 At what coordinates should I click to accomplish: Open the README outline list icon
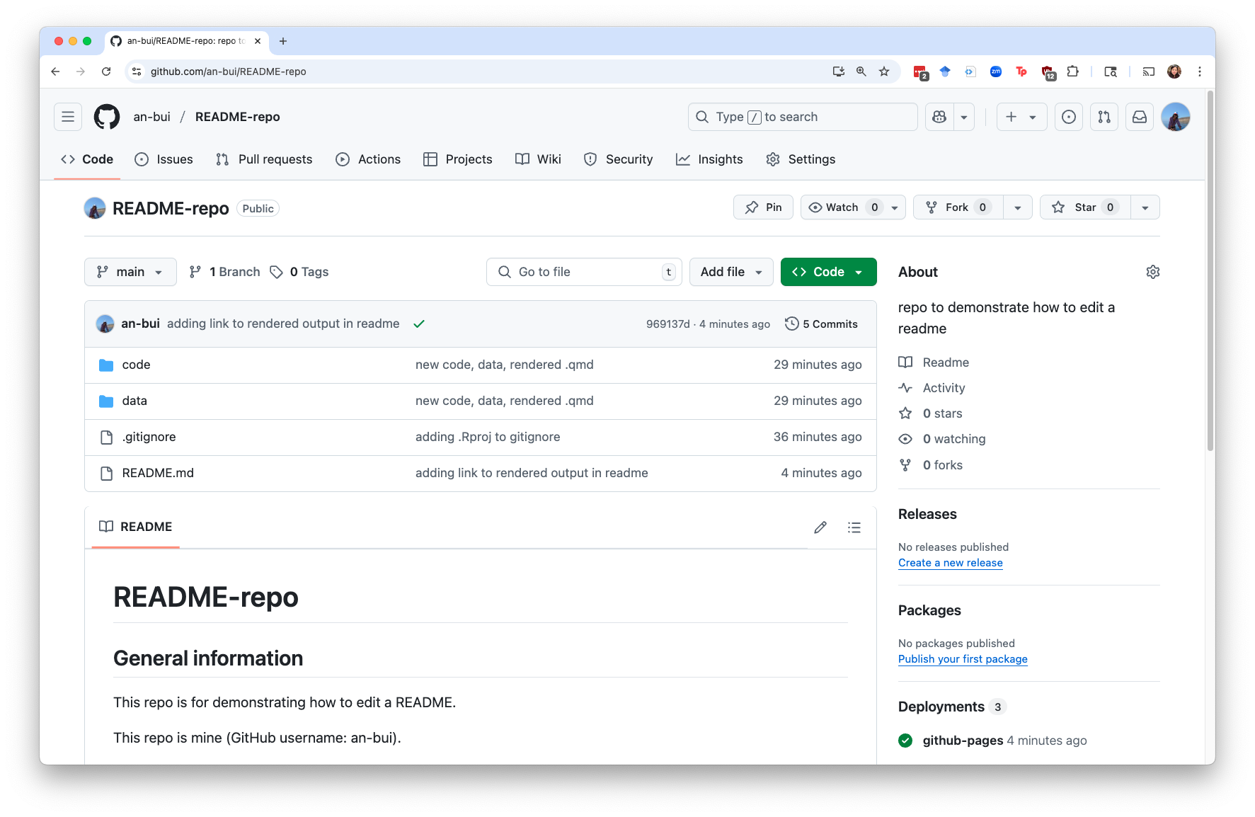click(854, 527)
